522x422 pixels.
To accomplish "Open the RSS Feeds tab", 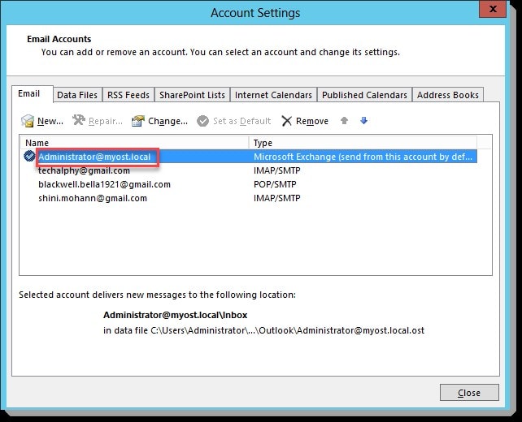I will click(128, 95).
